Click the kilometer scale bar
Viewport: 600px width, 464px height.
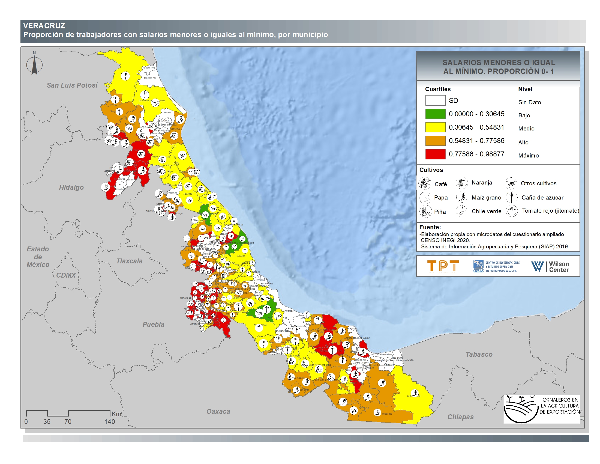tap(68, 413)
